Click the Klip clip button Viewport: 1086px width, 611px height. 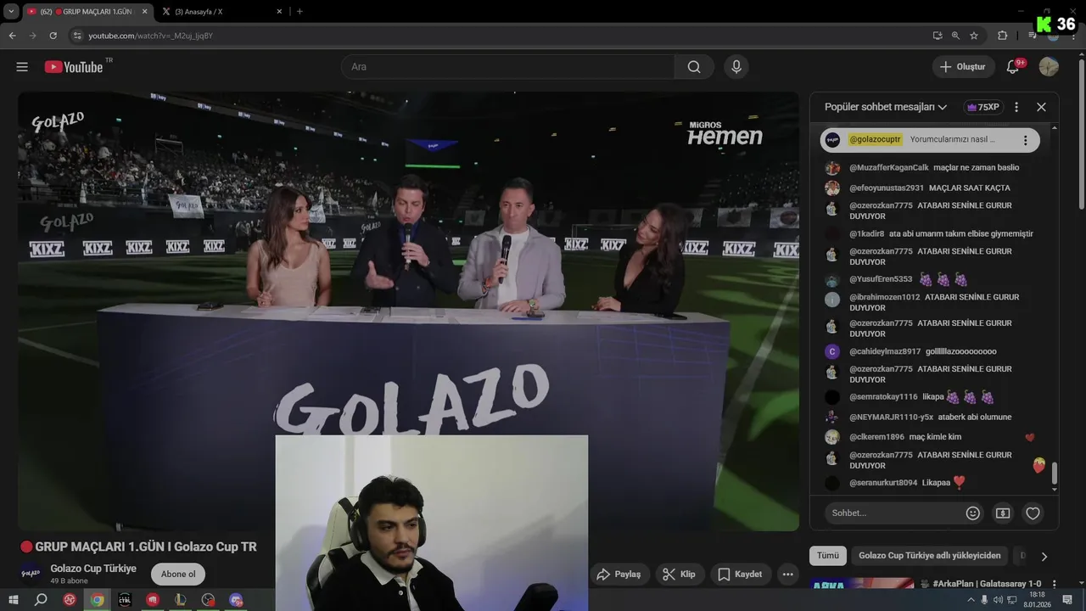[679, 575]
